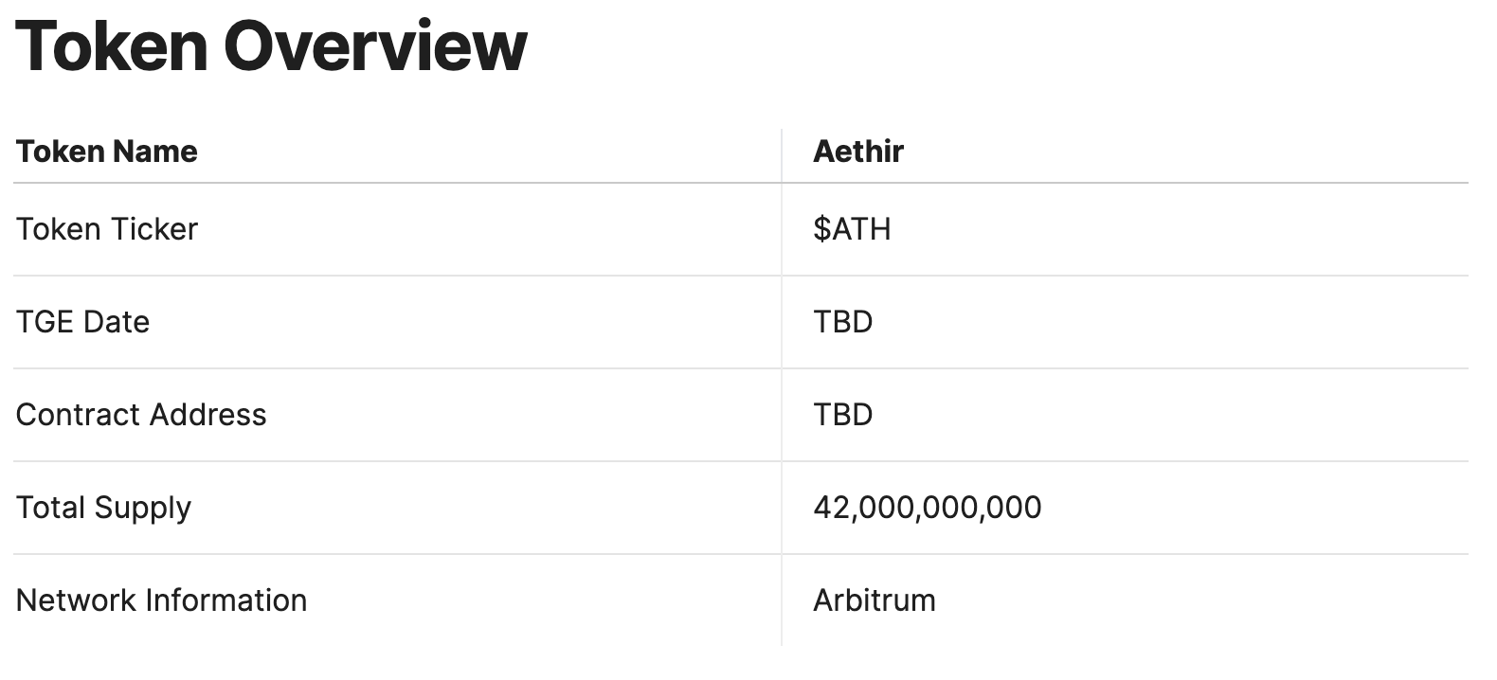Select the Network Information label
This screenshot has height=680, width=1497.
[x=161, y=600]
